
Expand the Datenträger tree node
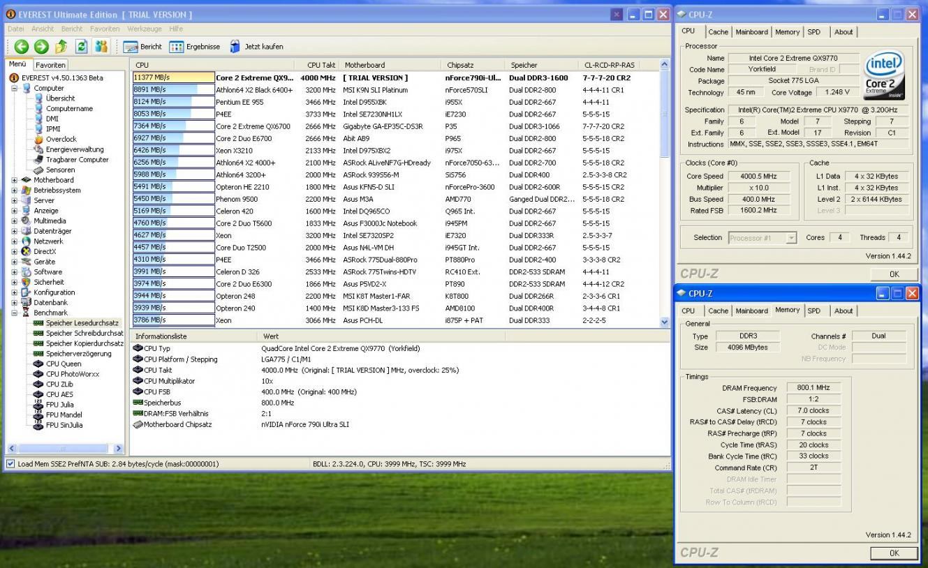pyautogui.click(x=15, y=231)
